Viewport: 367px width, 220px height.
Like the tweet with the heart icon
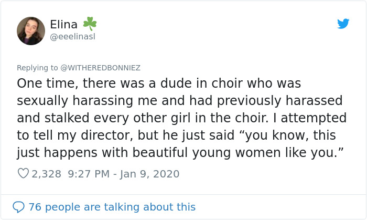coord(23,174)
